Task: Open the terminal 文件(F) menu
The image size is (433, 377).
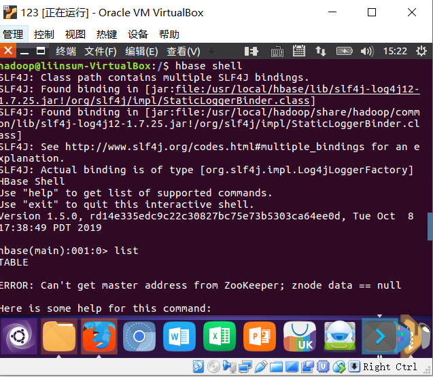Action: point(101,52)
